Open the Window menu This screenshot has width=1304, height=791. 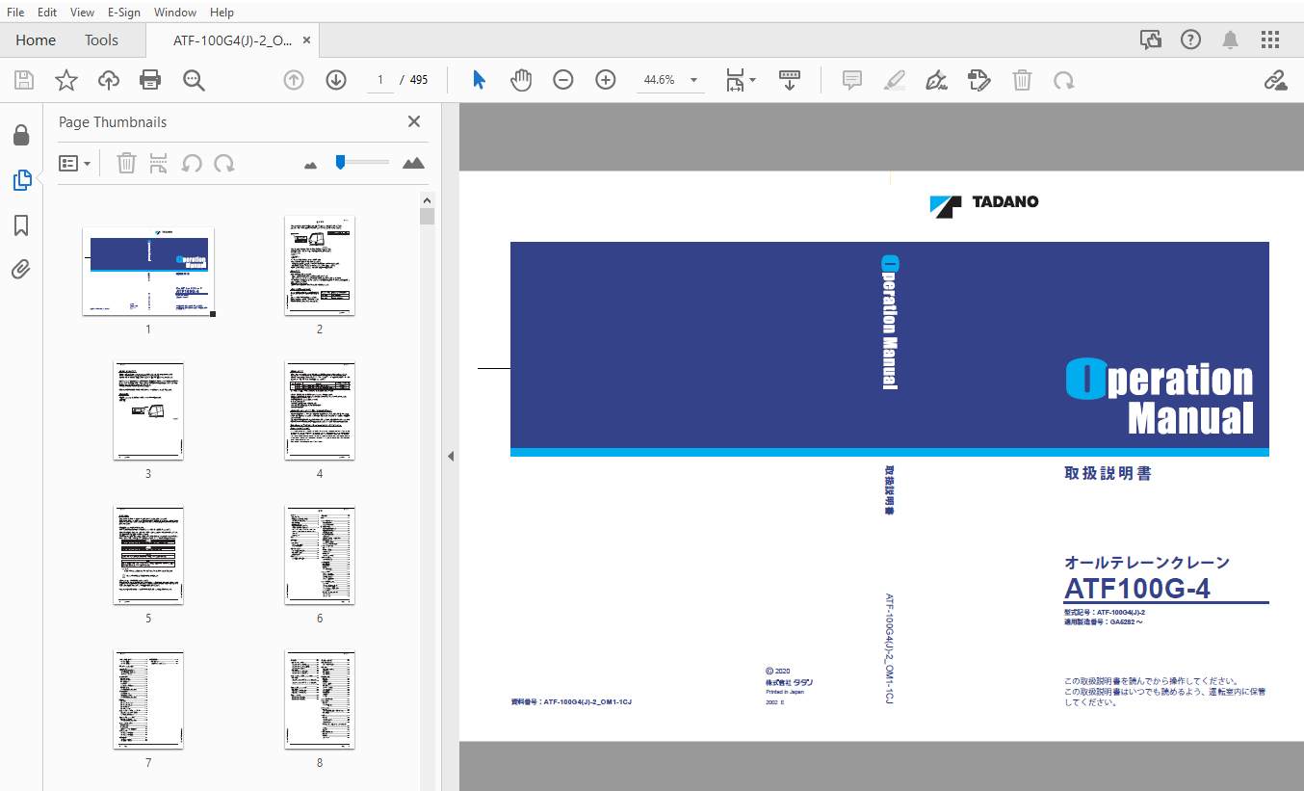coord(175,13)
